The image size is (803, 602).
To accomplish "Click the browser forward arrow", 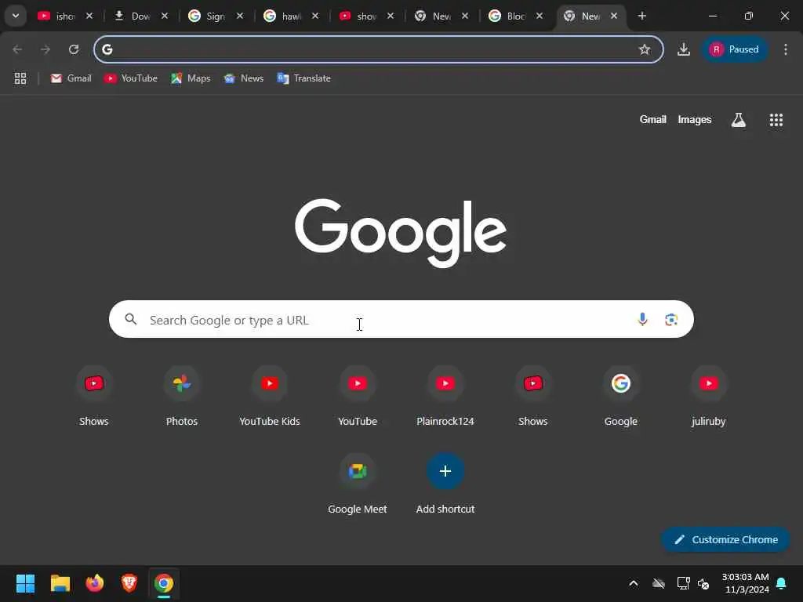I will point(45,49).
